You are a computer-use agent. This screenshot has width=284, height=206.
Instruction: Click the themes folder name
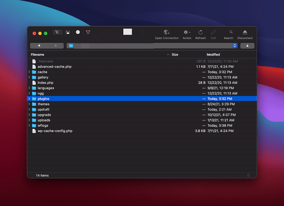click(43, 104)
